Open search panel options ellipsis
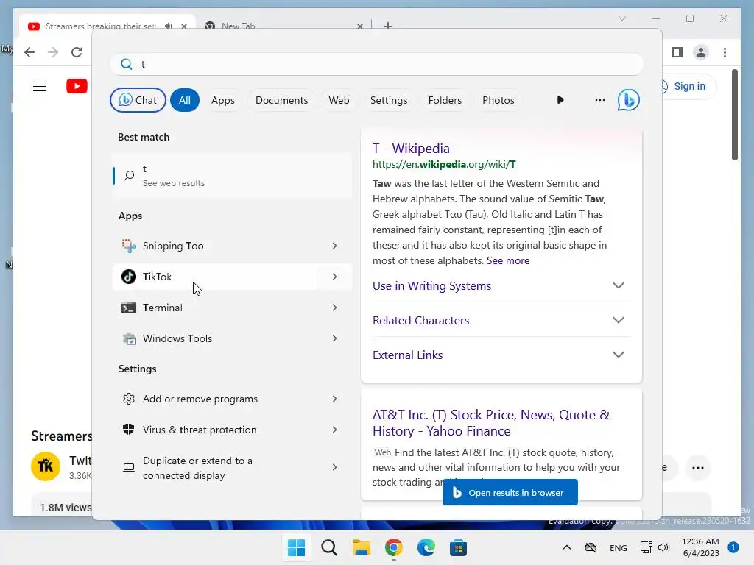Viewport: 754px width, 565px height. coord(599,100)
